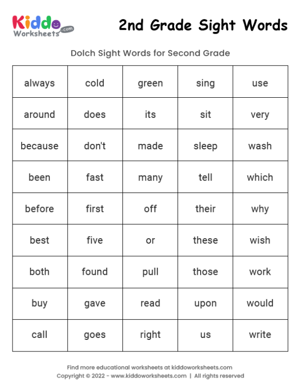The image size is (301, 389).
Task: Select the word 'because' cell
Action: tap(40, 146)
